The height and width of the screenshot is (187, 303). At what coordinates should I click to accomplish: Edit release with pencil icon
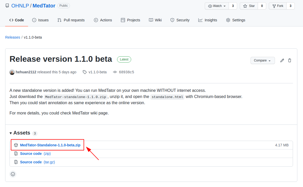tap(282, 60)
